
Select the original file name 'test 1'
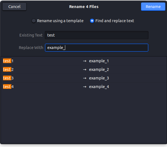pyautogui.click(x=8, y=61)
